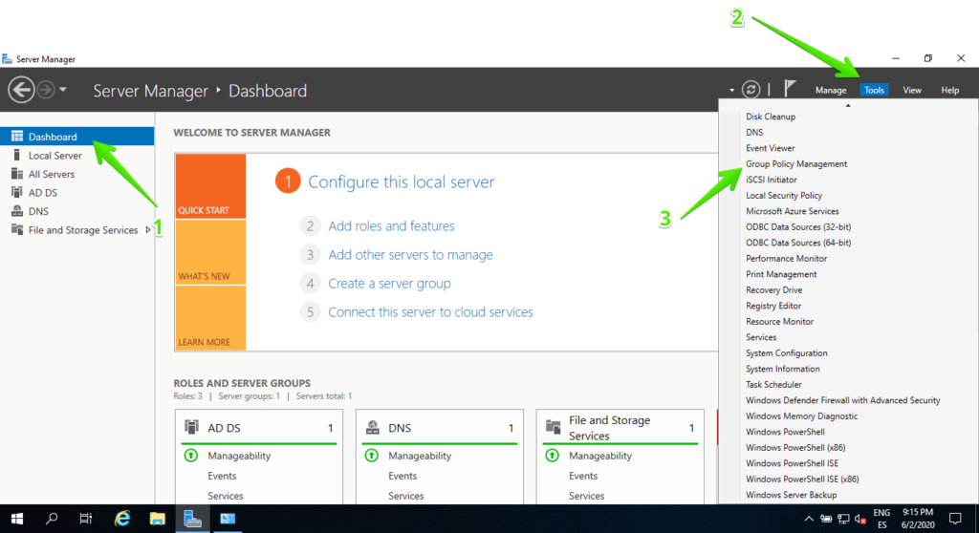Open the dropdown arrow left of refresh
Image resolution: width=979 pixels, height=533 pixels.
click(x=731, y=91)
